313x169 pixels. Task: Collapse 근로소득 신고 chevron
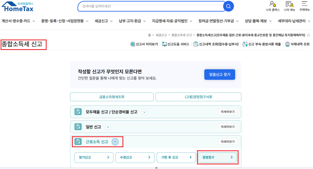point(115,142)
